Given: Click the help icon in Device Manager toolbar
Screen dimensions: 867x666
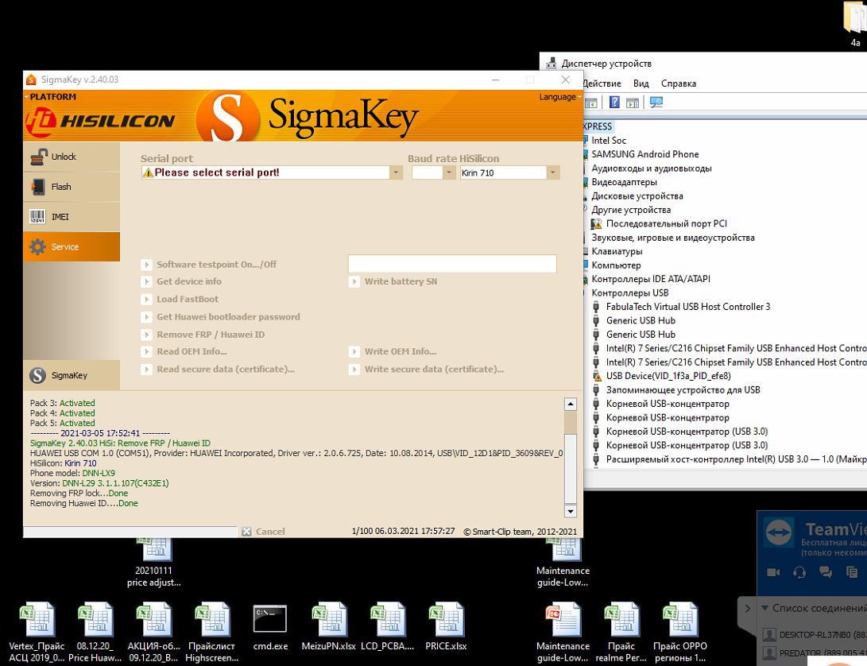Looking at the screenshot, I should (x=614, y=103).
